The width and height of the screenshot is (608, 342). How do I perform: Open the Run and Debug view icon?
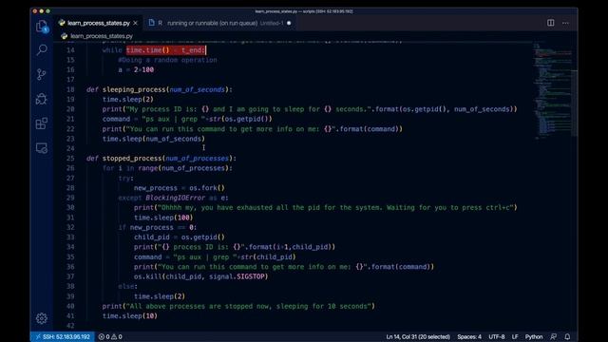42,99
